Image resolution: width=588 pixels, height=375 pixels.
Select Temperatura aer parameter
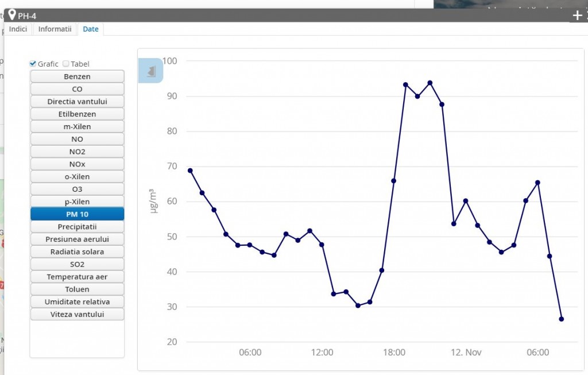pos(77,277)
